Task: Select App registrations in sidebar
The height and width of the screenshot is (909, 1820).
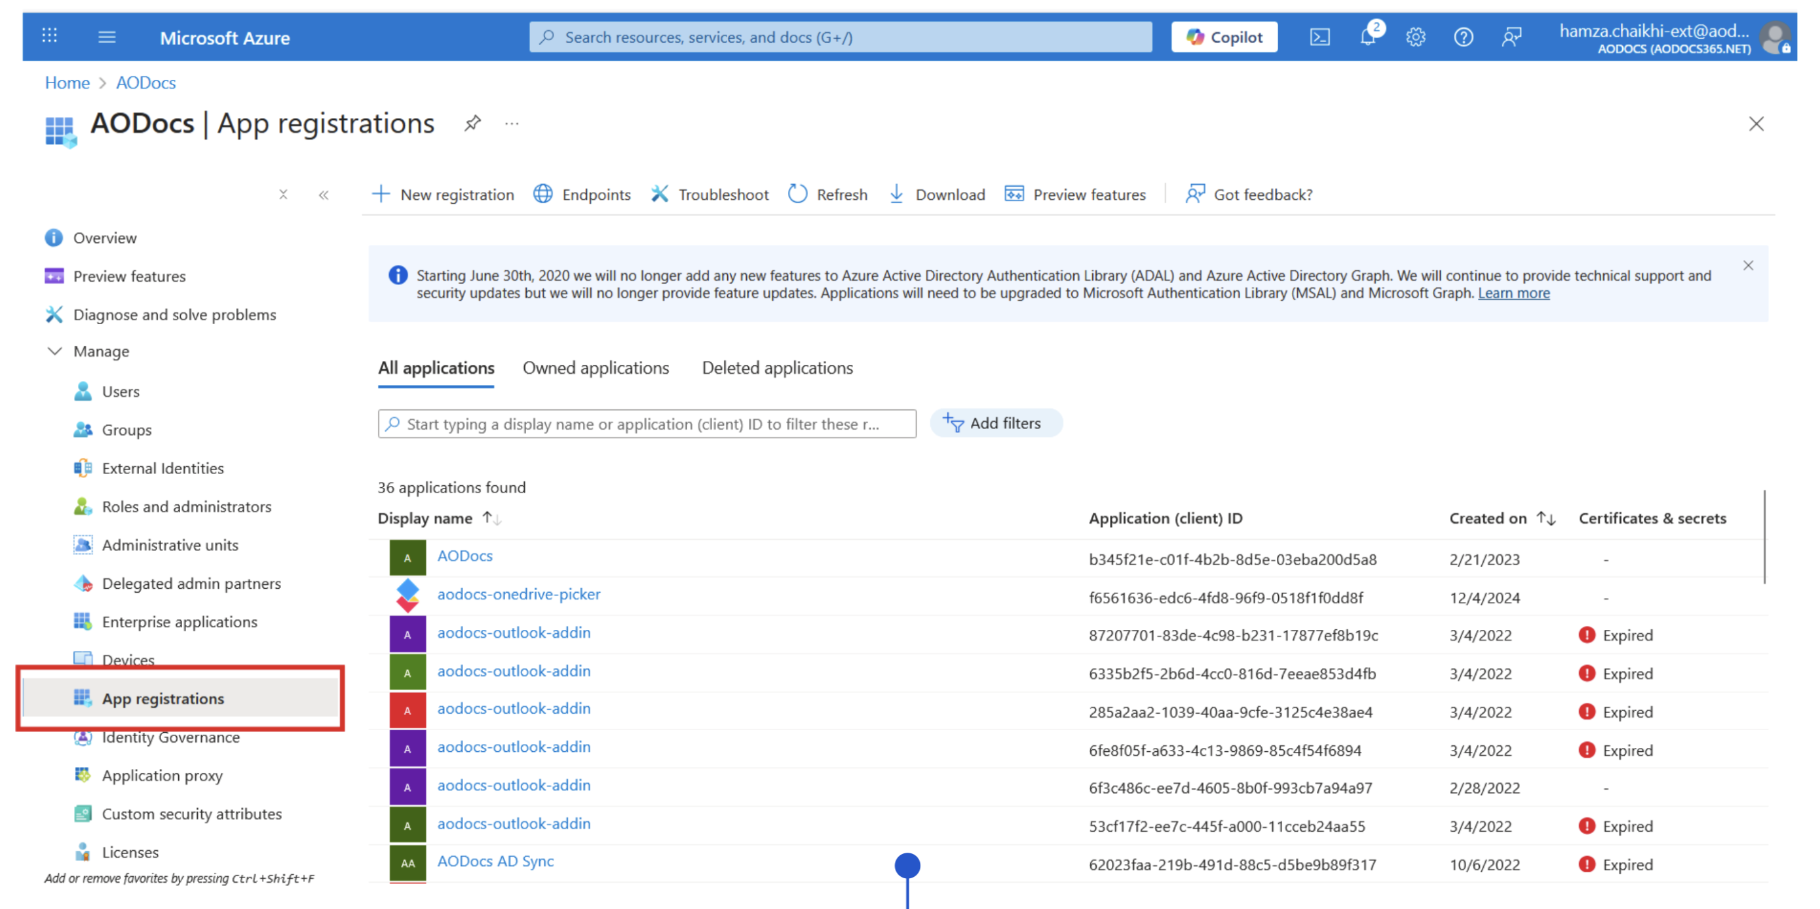Action: point(181,698)
